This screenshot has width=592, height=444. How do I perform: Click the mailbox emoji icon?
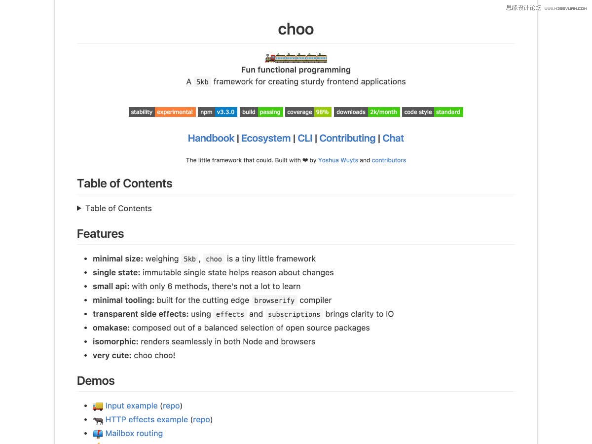point(98,434)
